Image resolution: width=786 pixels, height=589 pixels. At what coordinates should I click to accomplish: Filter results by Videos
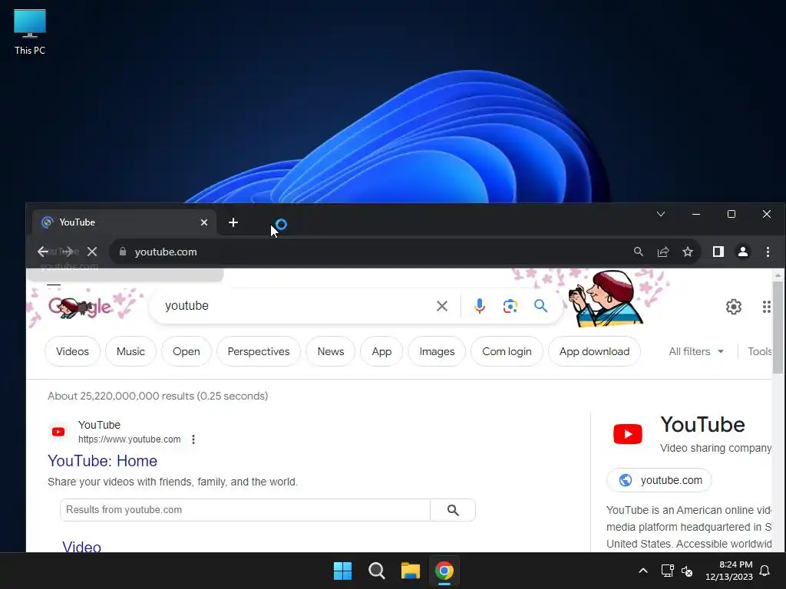[x=72, y=351]
